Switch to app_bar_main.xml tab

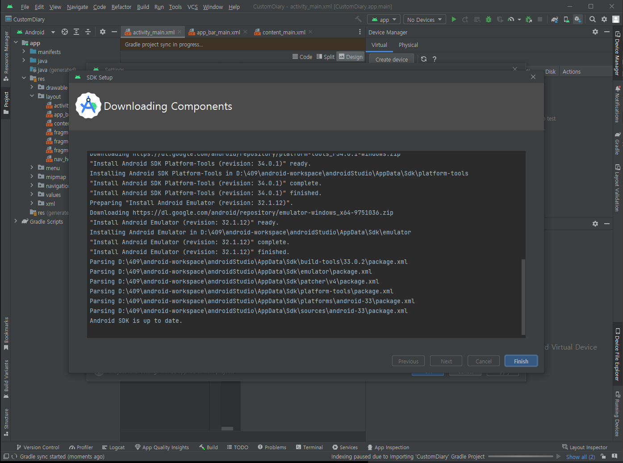tap(218, 32)
